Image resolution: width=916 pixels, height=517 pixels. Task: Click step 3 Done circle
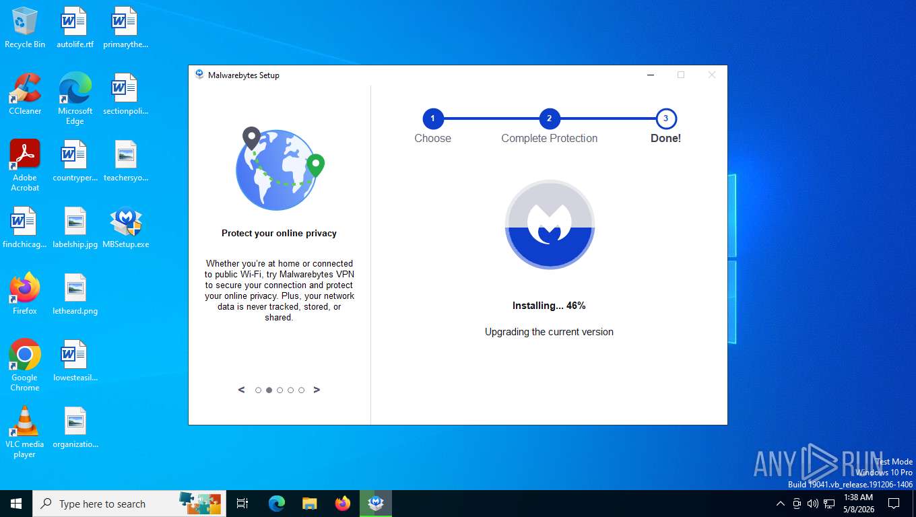click(x=665, y=119)
